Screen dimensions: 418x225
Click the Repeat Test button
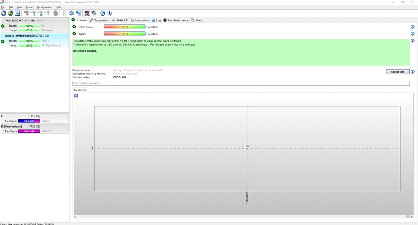(x=398, y=72)
